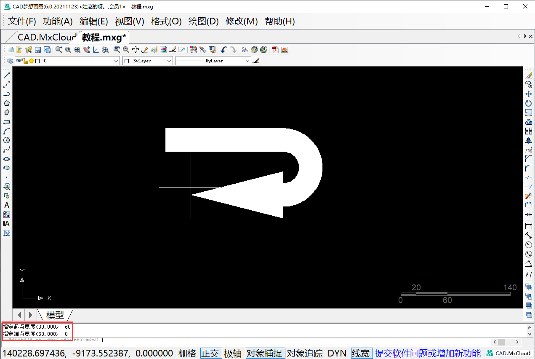Click the CAD.MxCloud status bar button
This screenshot has width=535, height=359.
(x=508, y=353)
